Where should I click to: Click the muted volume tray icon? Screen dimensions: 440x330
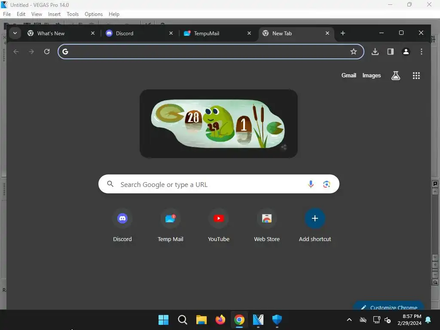pos(388,320)
